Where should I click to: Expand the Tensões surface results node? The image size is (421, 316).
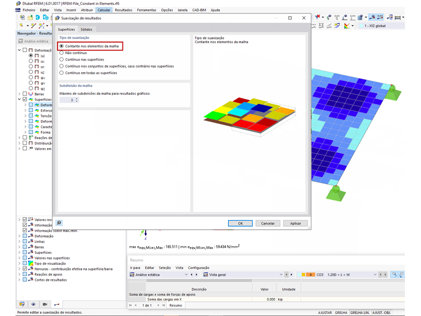coord(25,115)
